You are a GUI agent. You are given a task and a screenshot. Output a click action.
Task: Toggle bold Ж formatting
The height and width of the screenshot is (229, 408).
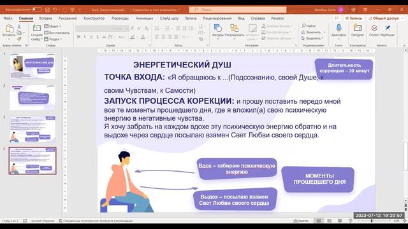(x=78, y=37)
